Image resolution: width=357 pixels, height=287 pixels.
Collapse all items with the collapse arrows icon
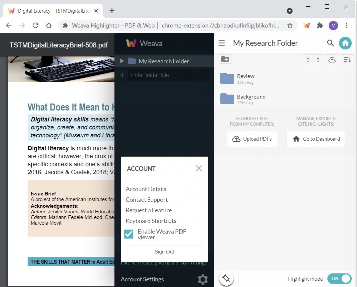(318, 60)
